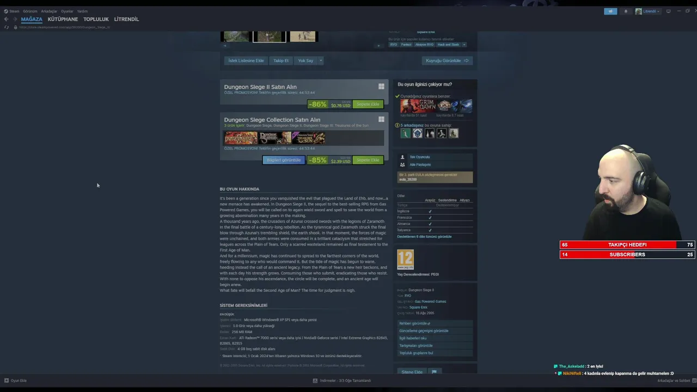
Task: Click the Gas Powered Games developer link
Action: pyautogui.click(x=430, y=302)
